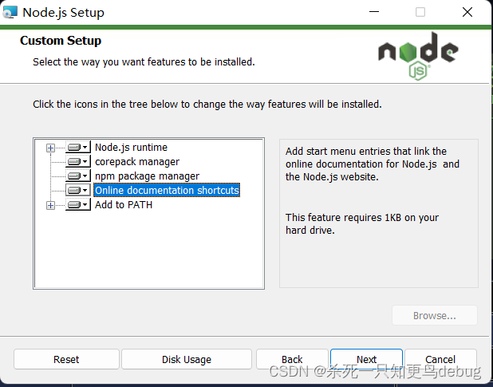Viewport: 493px width, 387px height.
Task: Open the Disk Usage dialog
Action: pyautogui.click(x=187, y=359)
